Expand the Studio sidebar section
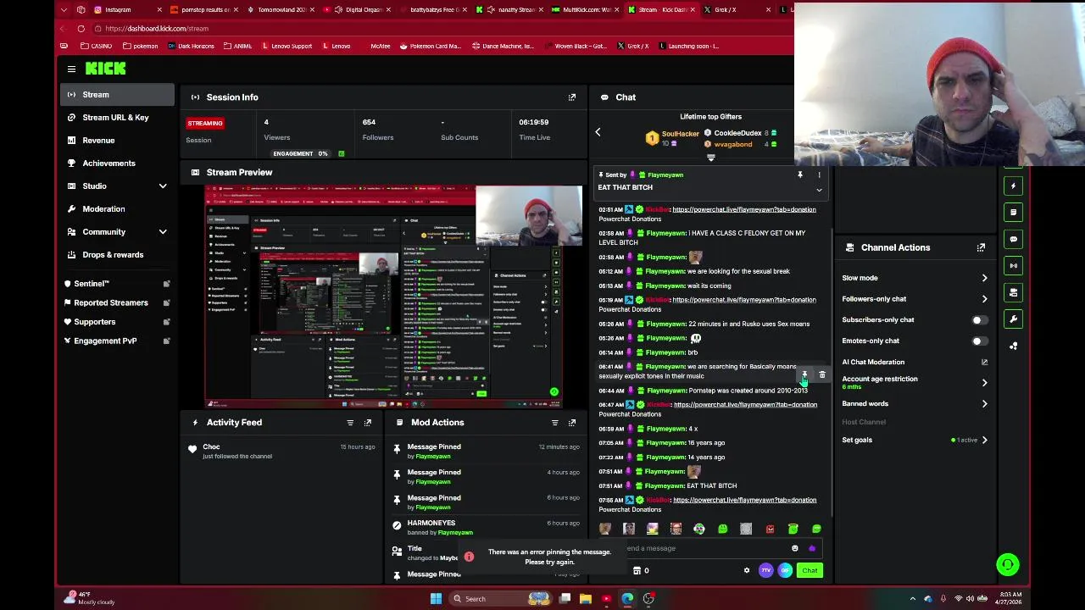 pos(163,186)
